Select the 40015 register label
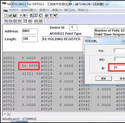Viewport: 125px width, 123px height. click(x=47, y=58)
